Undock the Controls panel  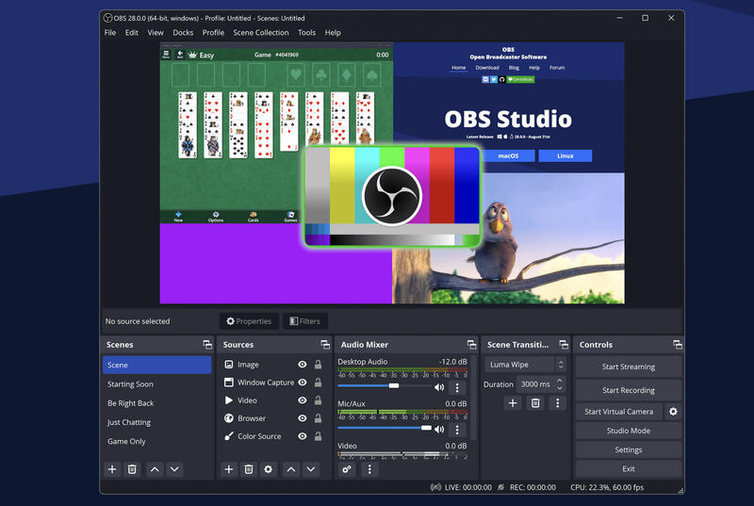pos(678,345)
